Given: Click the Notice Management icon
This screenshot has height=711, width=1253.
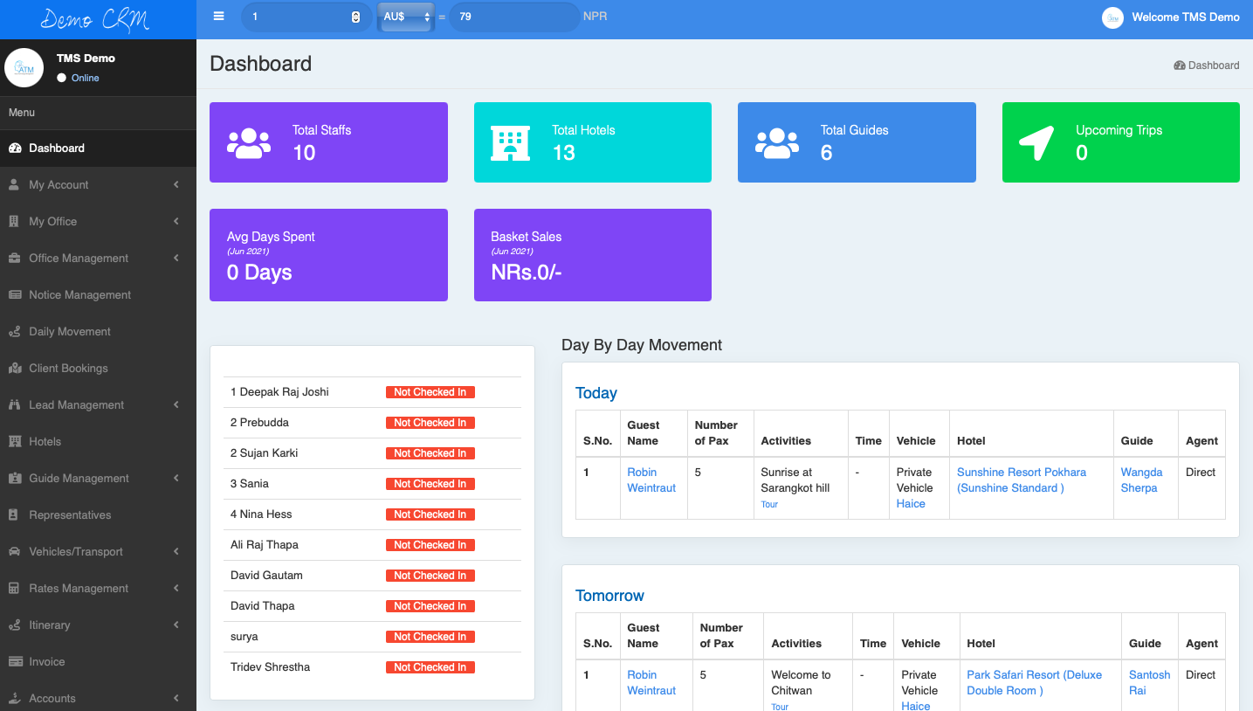Looking at the screenshot, I should [15, 295].
